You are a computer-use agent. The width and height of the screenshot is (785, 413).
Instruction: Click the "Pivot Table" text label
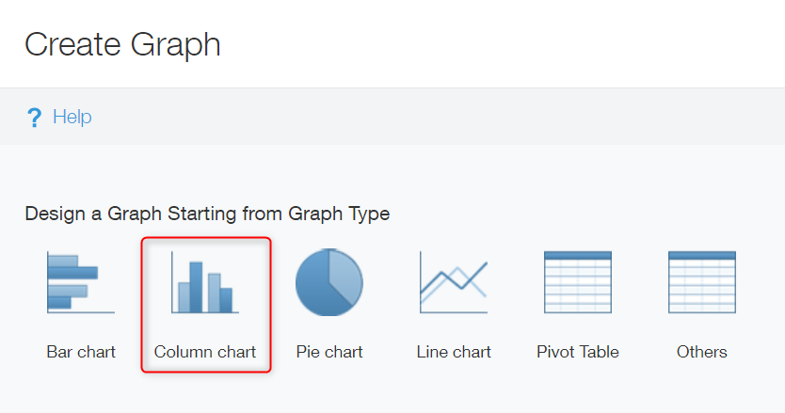(x=578, y=352)
